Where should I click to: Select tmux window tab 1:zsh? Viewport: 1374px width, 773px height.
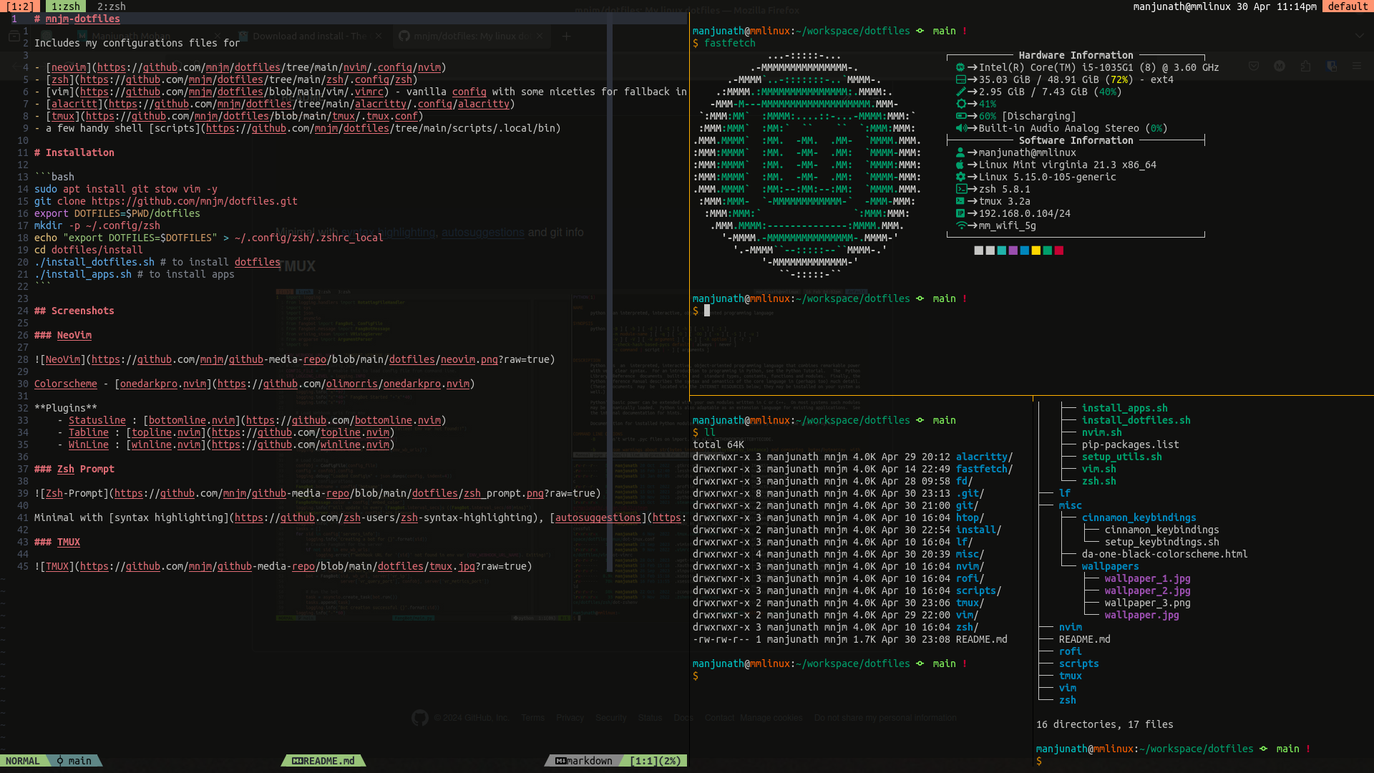click(x=66, y=6)
